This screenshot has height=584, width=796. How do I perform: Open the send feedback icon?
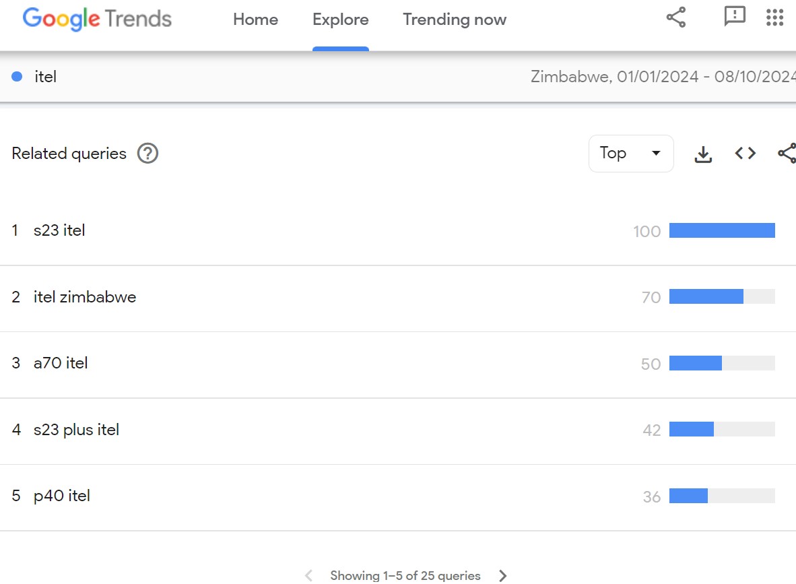[x=735, y=17]
